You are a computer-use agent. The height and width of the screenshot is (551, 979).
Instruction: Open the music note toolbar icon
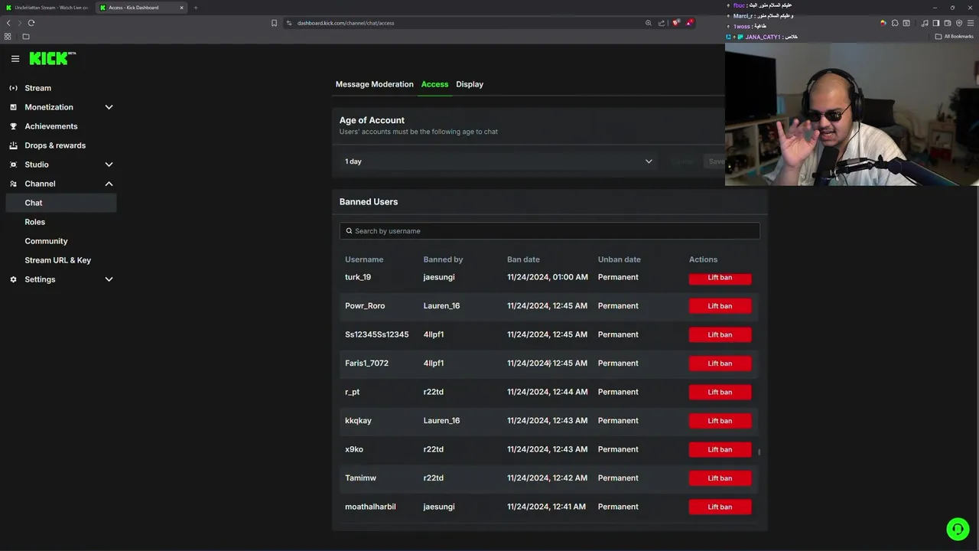(x=924, y=23)
